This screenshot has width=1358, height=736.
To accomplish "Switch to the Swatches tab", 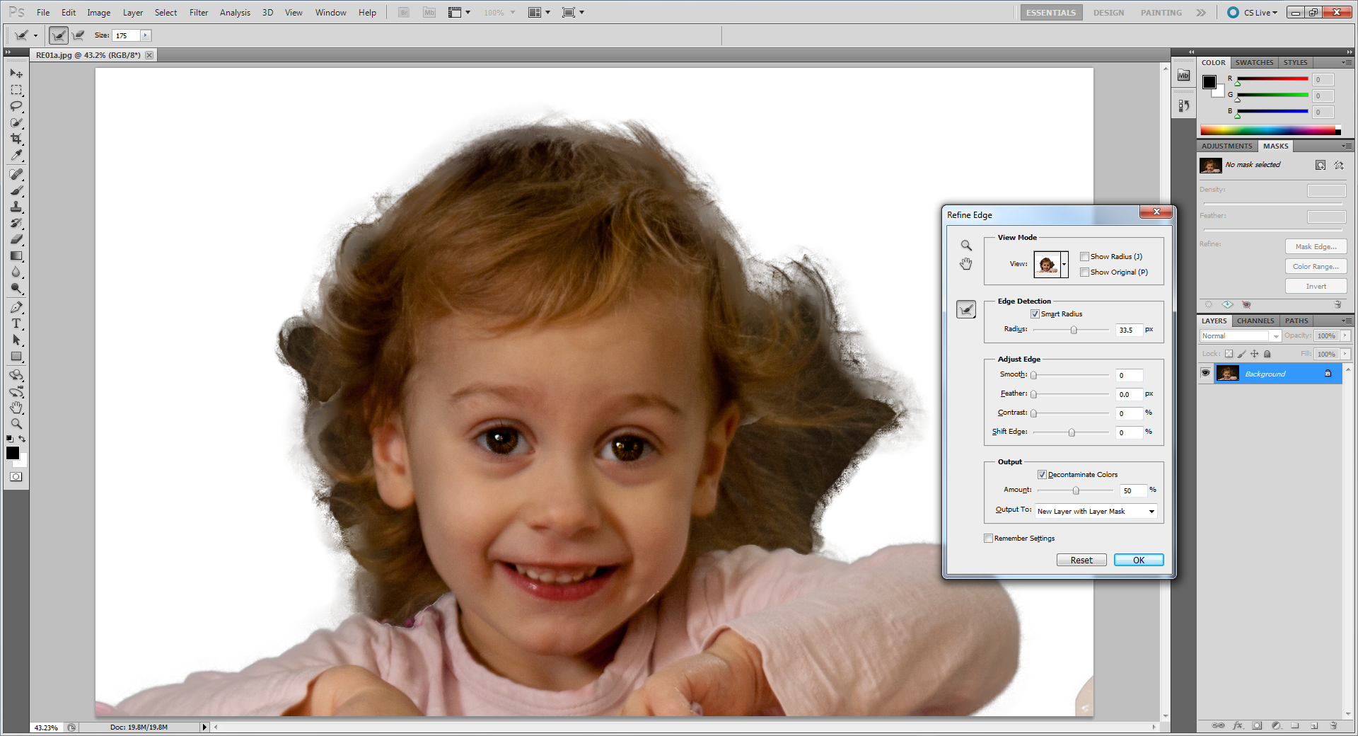I will tap(1254, 63).
